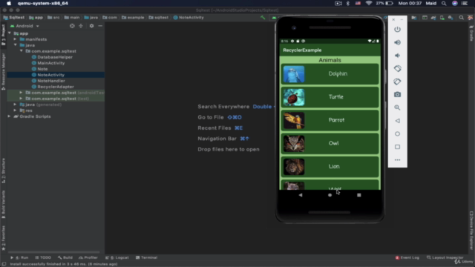
Task: Select RecyclerAdapter class in tree
Action: click(56, 87)
